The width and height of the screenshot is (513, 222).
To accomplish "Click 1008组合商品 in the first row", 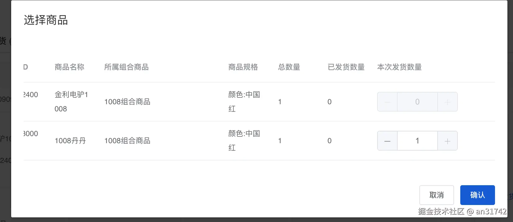I will coord(127,102).
